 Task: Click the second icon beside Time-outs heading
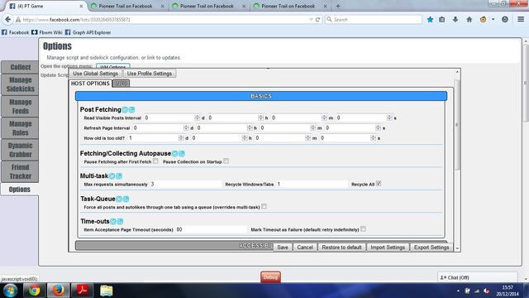tap(120, 222)
